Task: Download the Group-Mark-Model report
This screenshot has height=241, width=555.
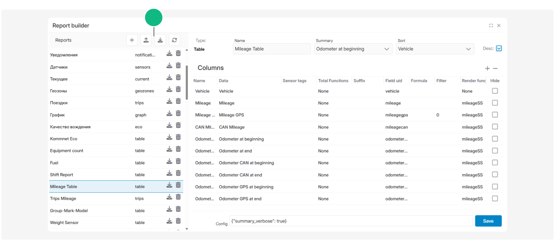Action: point(169,209)
